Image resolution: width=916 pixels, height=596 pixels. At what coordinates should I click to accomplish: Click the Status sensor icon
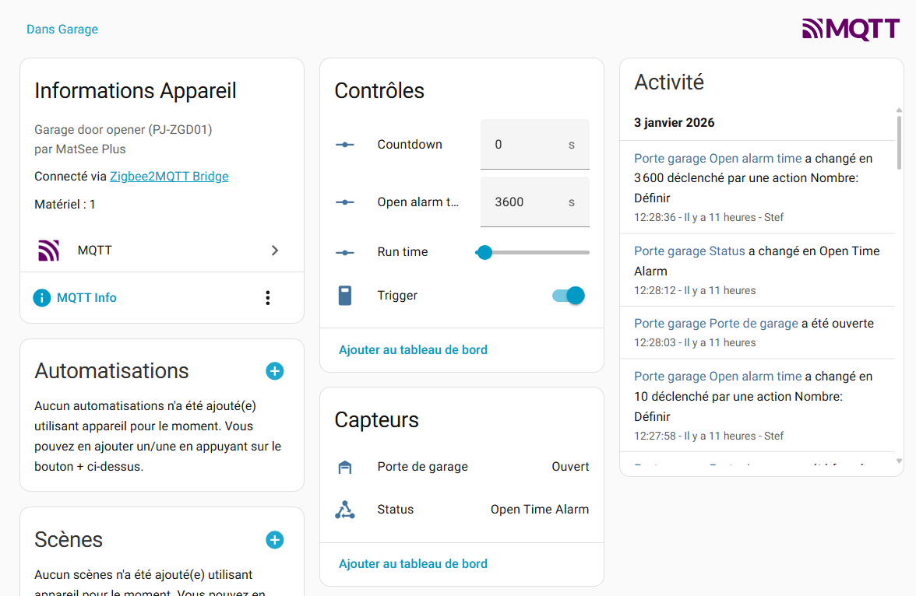(345, 510)
